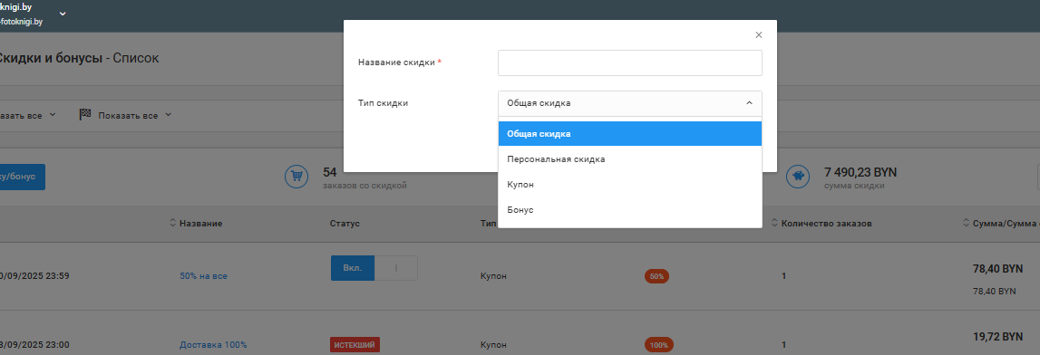Toggle the Вкл. status switch off
Viewport: 1040px width, 355px height.
[x=353, y=268]
